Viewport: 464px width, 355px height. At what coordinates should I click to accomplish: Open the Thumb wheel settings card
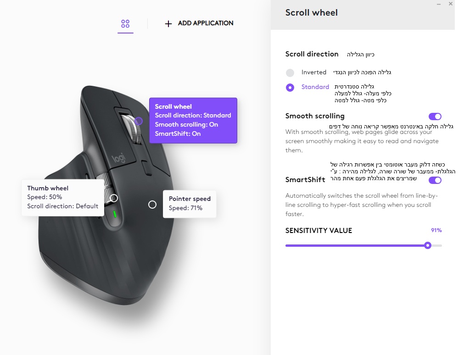(x=63, y=197)
